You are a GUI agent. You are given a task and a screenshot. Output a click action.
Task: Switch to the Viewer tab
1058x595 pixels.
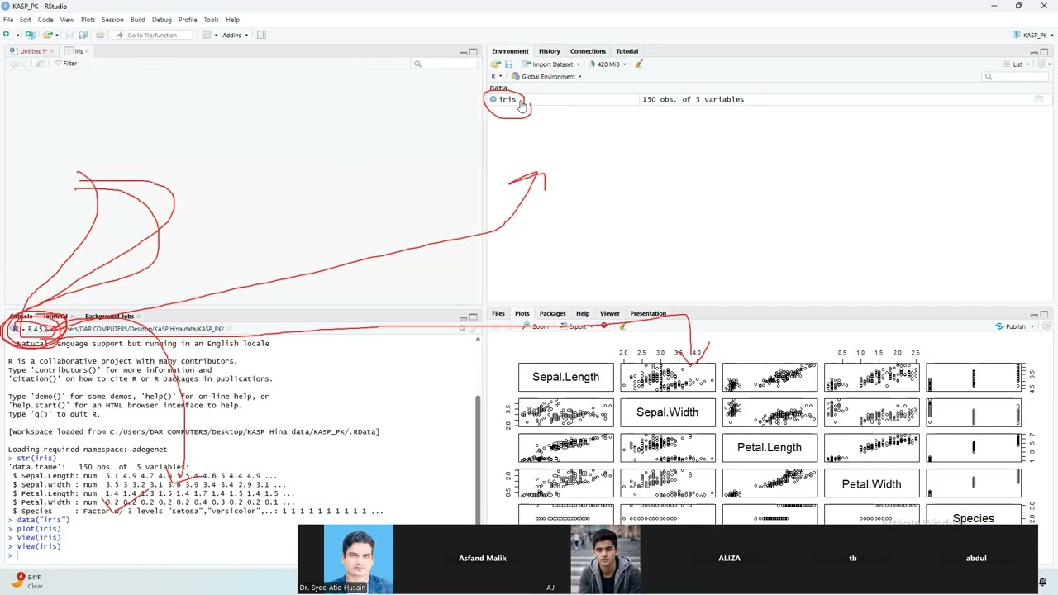pyautogui.click(x=609, y=313)
